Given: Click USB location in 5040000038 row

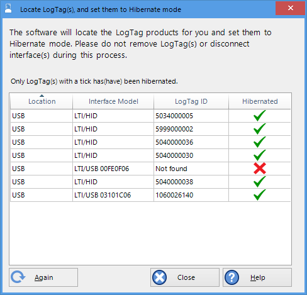Looking at the screenshot, I should pyautogui.click(x=42, y=182).
